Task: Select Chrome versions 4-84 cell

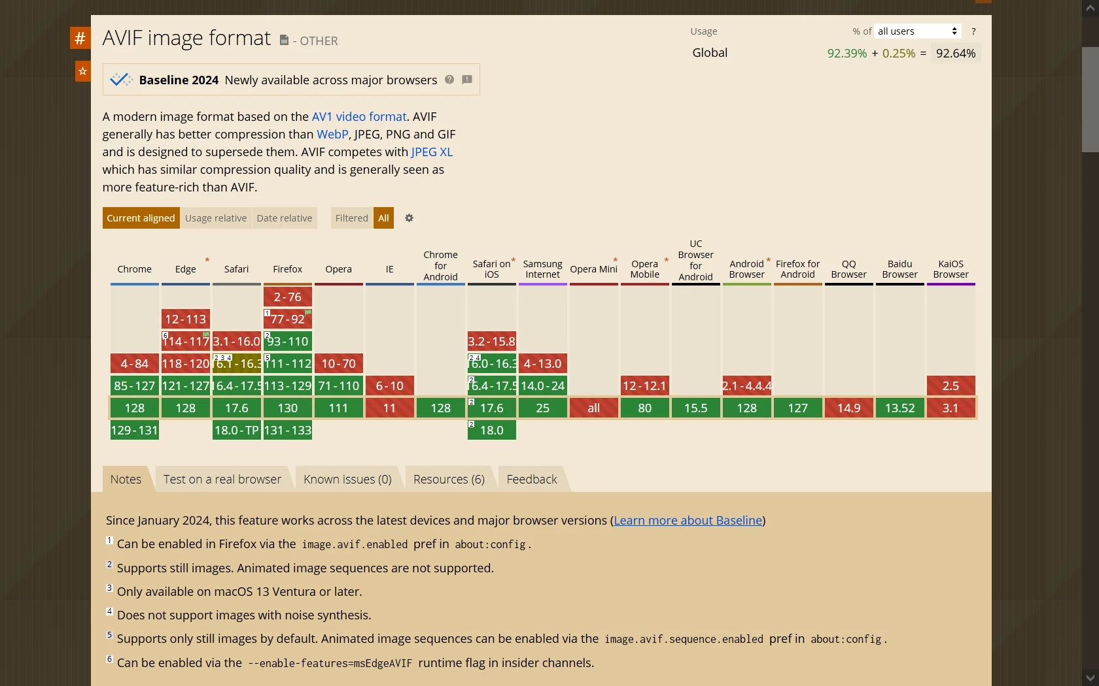Action: pyautogui.click(x=135, y=363)
